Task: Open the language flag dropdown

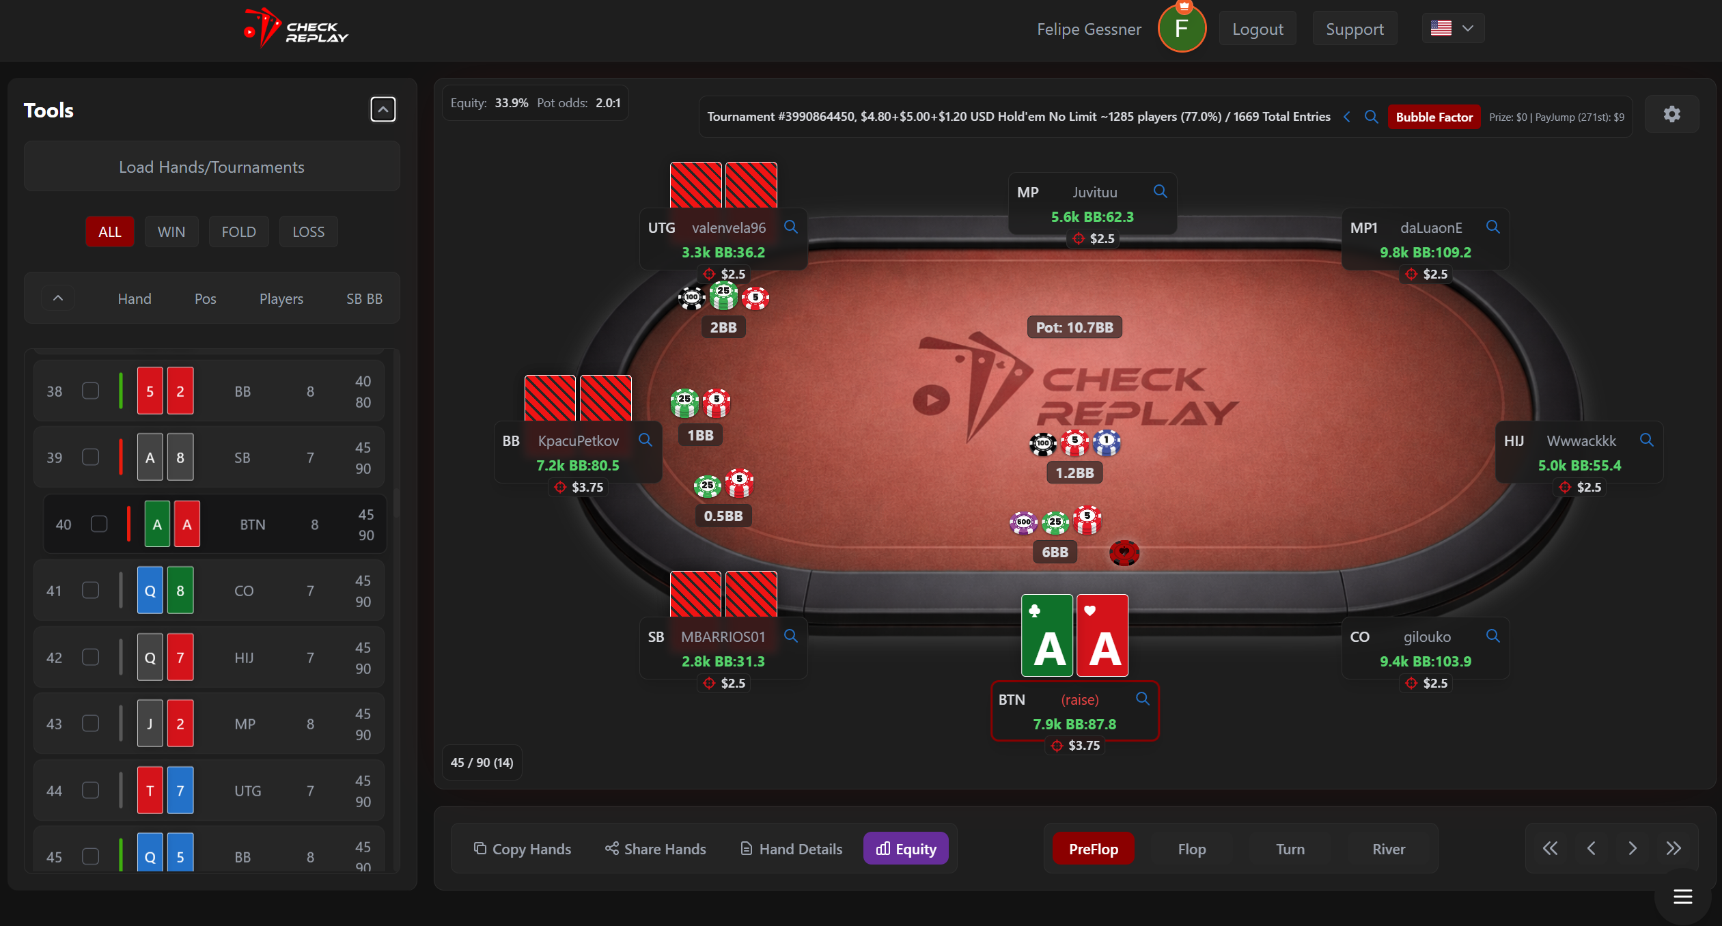Action: coord(1453,29)
